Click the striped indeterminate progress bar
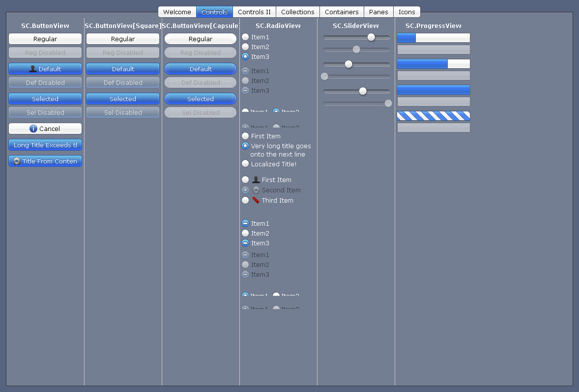579x392 pixels. (x=433, y=116)
